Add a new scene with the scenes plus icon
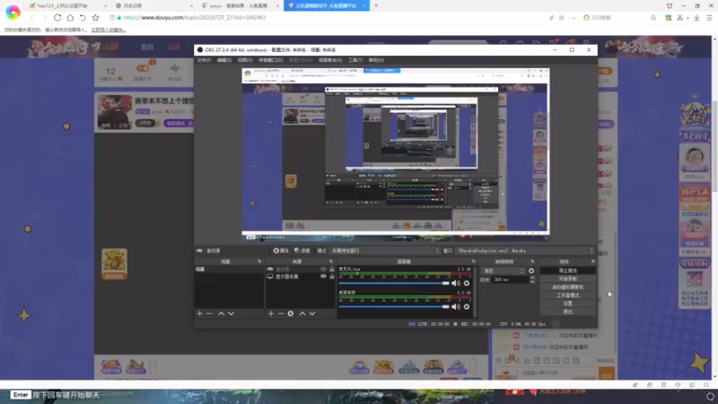 tap(199, 313)
